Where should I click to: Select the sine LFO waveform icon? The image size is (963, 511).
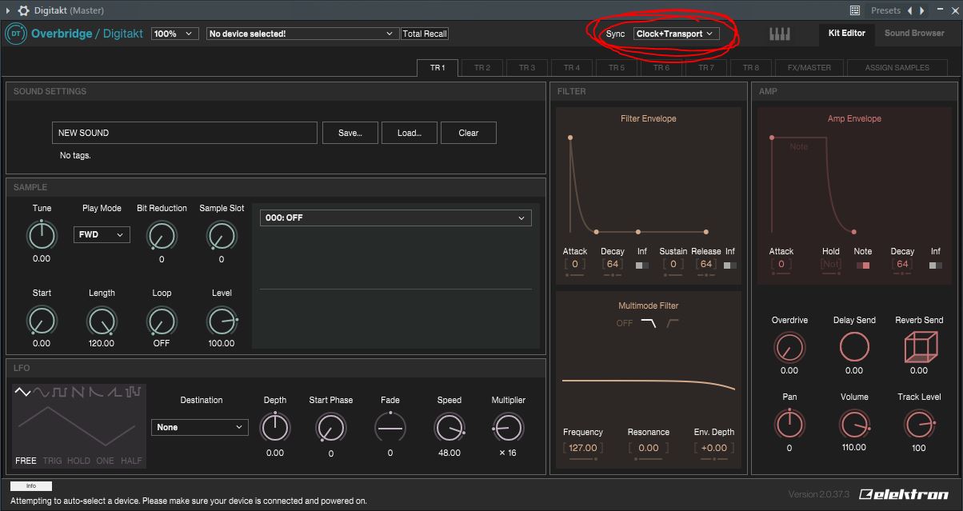coord(42,392)
